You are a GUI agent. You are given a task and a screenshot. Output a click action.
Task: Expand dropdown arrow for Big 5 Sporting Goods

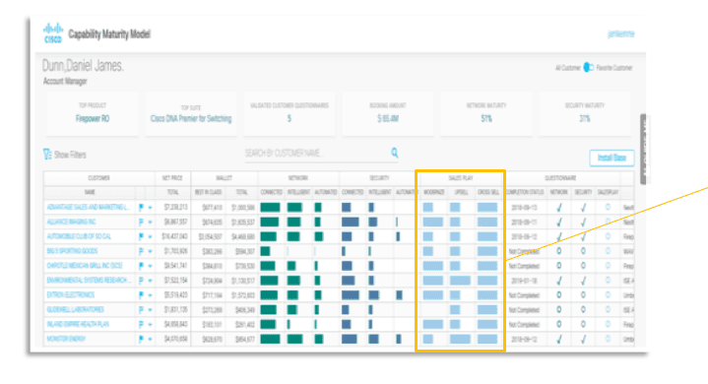coord(150,252)
